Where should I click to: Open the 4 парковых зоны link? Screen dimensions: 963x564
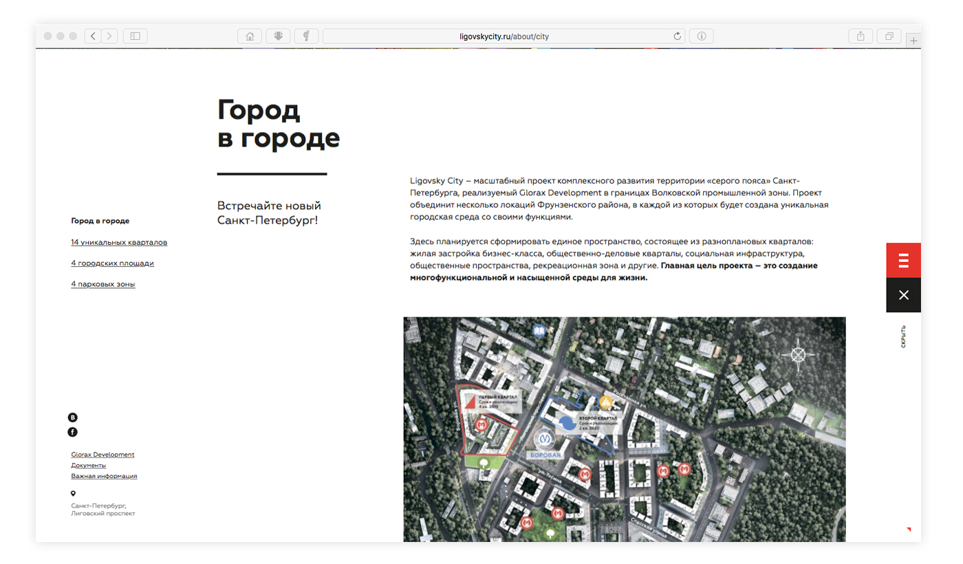[x=103, y=284]
